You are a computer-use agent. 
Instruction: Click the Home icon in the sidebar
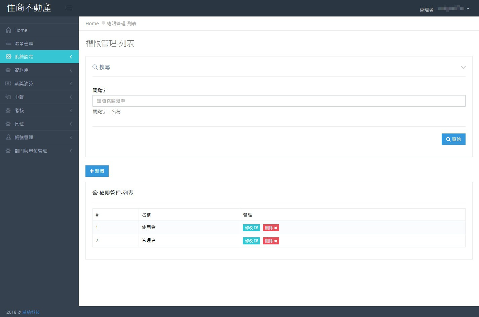tap(8, 30)
